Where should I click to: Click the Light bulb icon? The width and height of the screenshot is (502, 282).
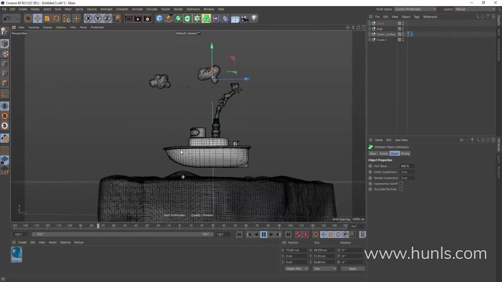pos(254,18)
